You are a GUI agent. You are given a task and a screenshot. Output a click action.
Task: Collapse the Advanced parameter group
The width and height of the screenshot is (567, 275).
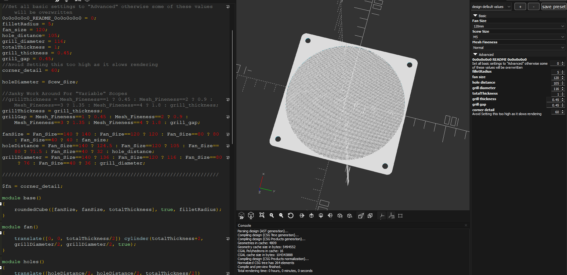click(x=475, y=54)
